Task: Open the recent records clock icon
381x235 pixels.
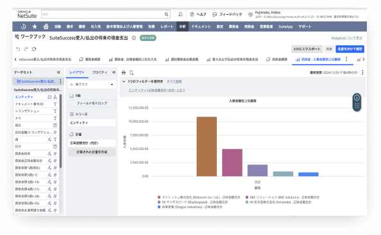Action: 24,26
